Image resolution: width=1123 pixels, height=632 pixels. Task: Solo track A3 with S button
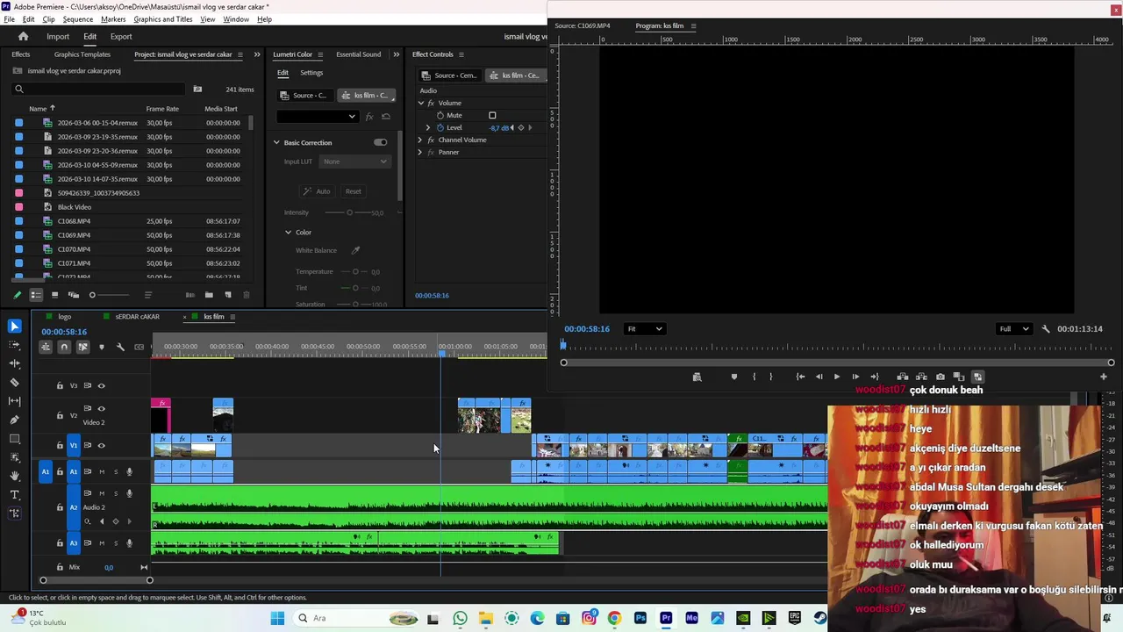(x=115, y=542)
